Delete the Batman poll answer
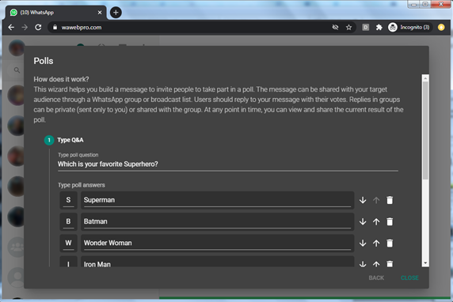The image size is (453, 302). click(390, 221)
